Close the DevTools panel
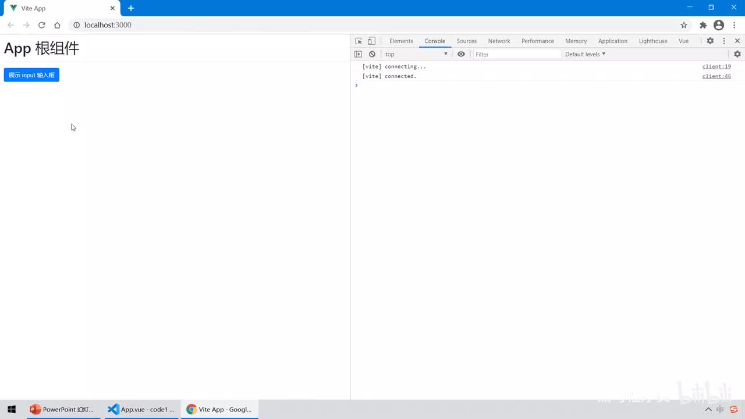The width and height of the screenshot is (745, 419). pyautogui.click(x=737, y=41)
